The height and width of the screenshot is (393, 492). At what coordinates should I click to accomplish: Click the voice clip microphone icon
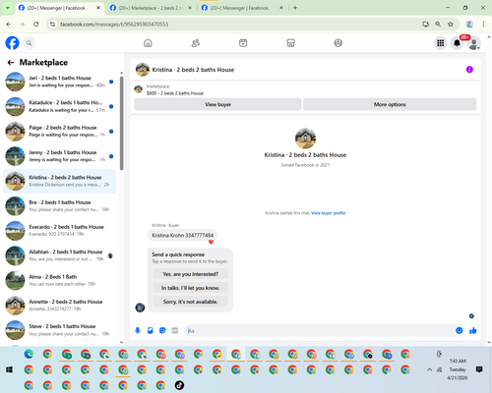pyautogui.click(x=138, y=330)
